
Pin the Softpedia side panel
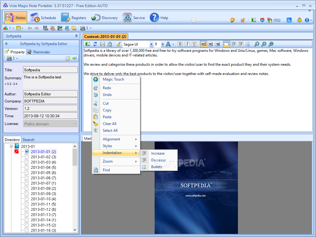[x=76, y=36]
